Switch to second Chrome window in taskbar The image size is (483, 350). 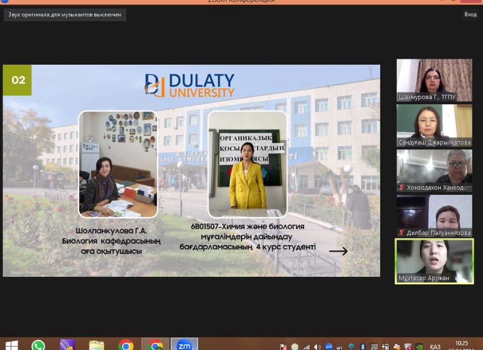click(x=155, y=345)
